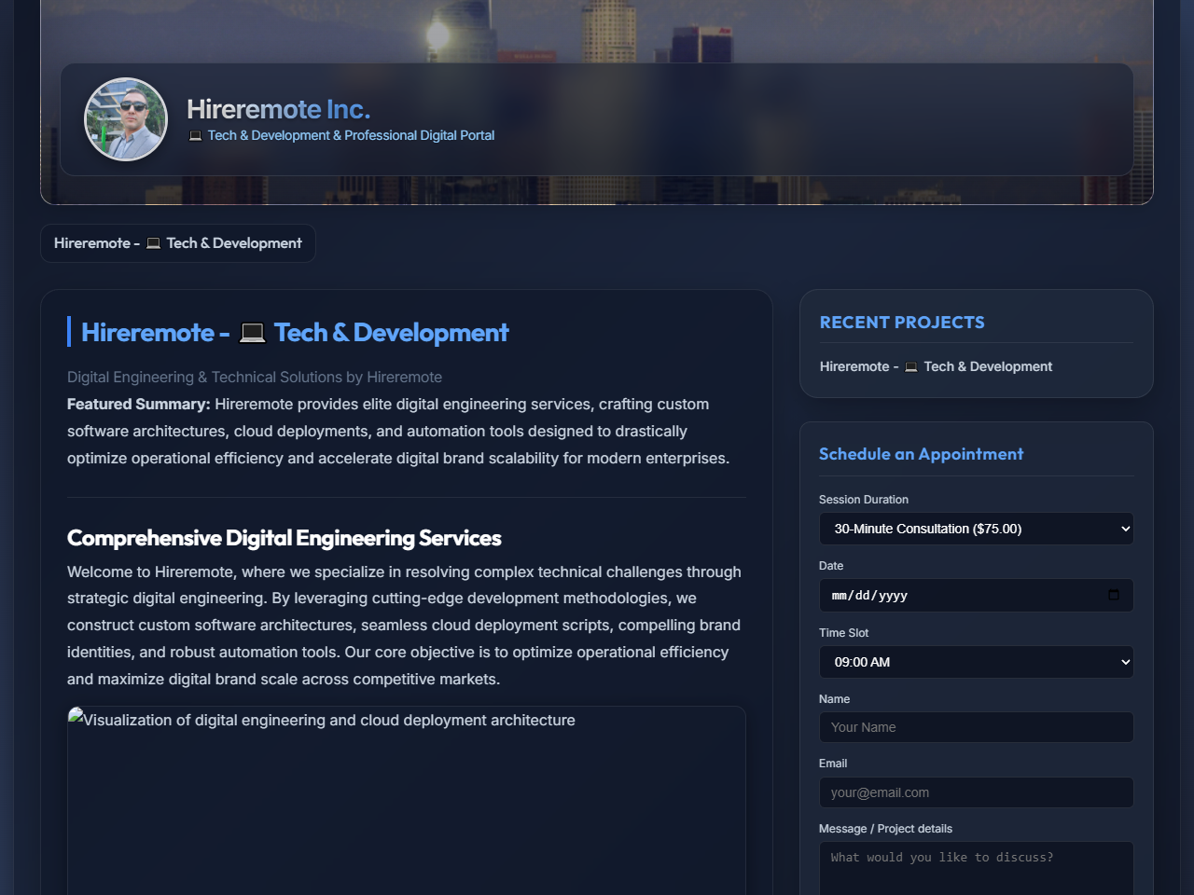Screen dimensions: 1194x895
Task: Click the 'Message / Project details' label
Action: point(885,829)
